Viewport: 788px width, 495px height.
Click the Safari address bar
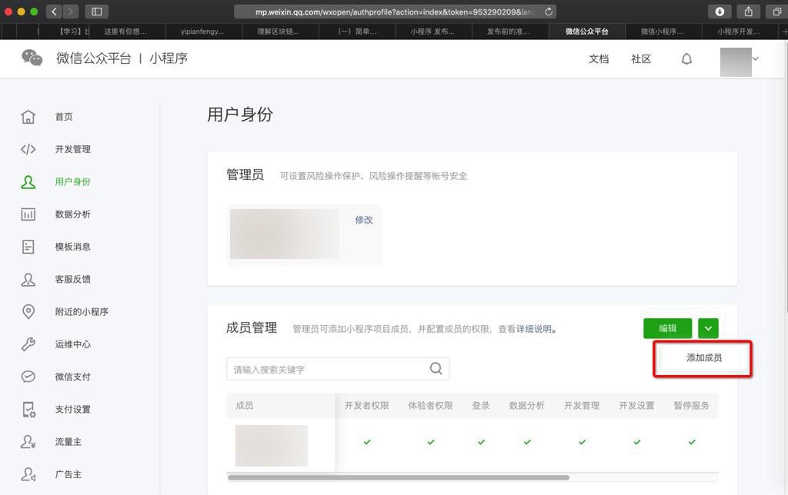[x=395, y=12]
